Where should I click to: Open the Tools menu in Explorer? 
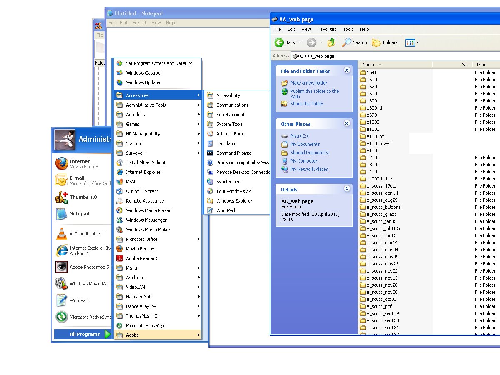348,29
